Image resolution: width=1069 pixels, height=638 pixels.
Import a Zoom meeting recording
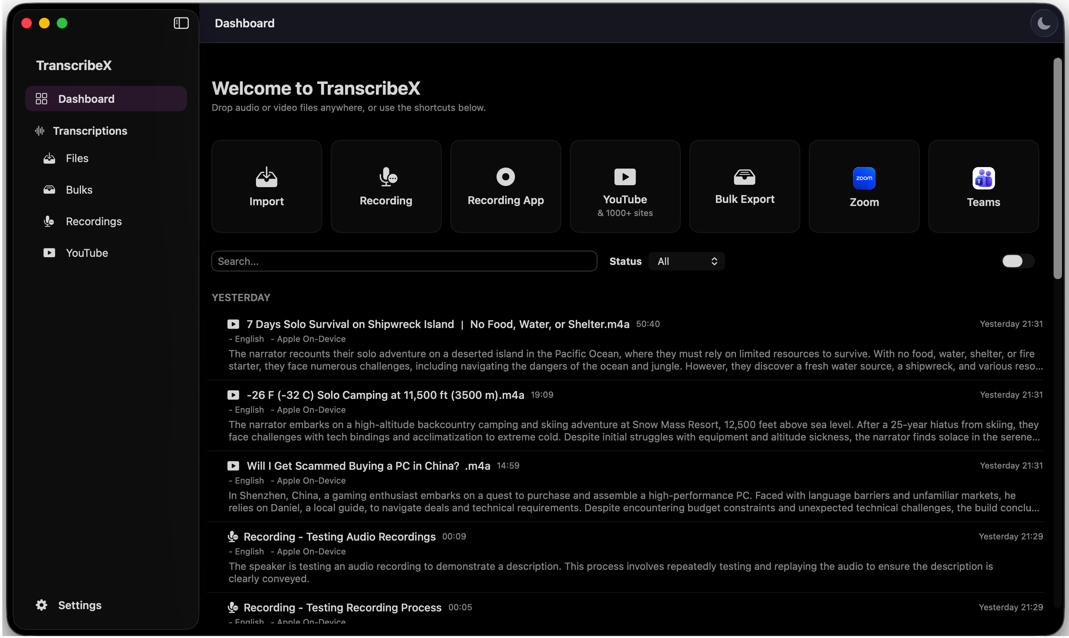click(x=864, y=186)
